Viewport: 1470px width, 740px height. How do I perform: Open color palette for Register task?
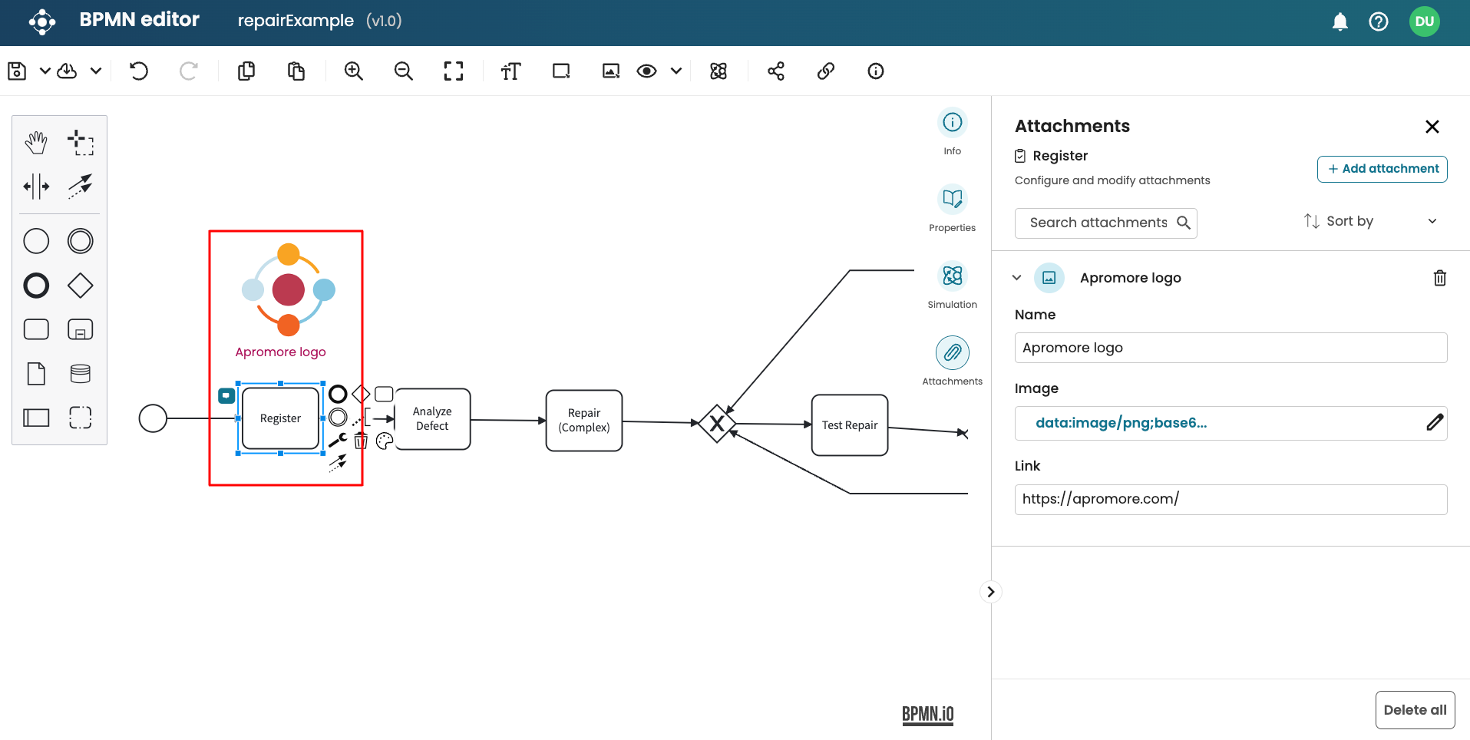[x=385, y=441]
